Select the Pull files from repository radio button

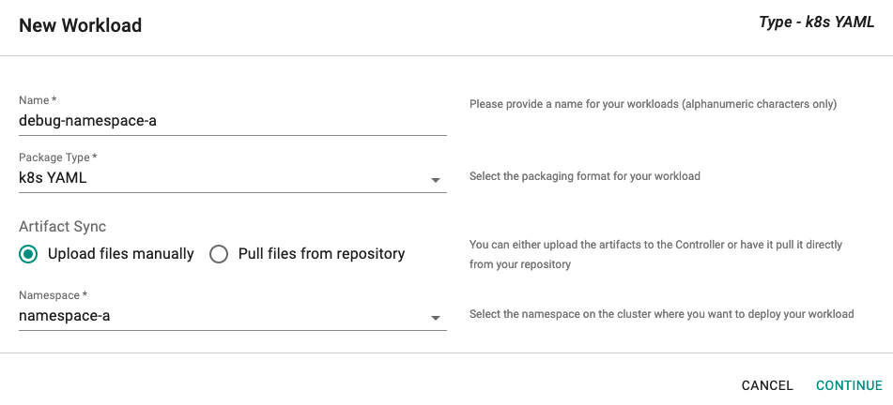click(219, 254)
